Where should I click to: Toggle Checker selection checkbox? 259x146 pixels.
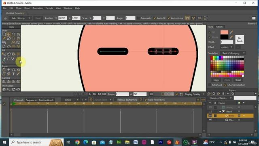tap(225, 85)
